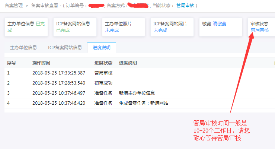Switch to the 主办单位信息 tab
The image size is (275, 149).
point(23,48)
